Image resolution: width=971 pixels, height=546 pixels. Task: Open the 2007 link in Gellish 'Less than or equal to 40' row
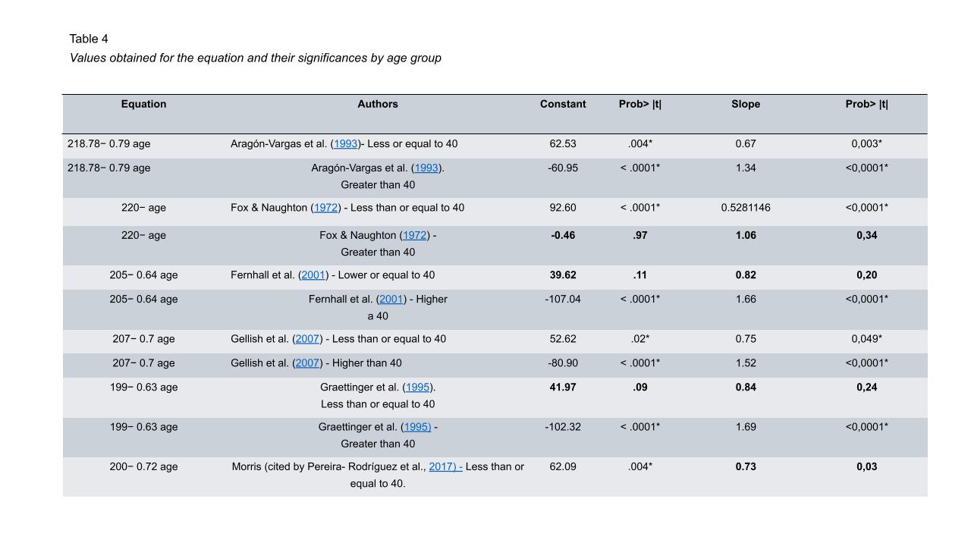[307, 339]
